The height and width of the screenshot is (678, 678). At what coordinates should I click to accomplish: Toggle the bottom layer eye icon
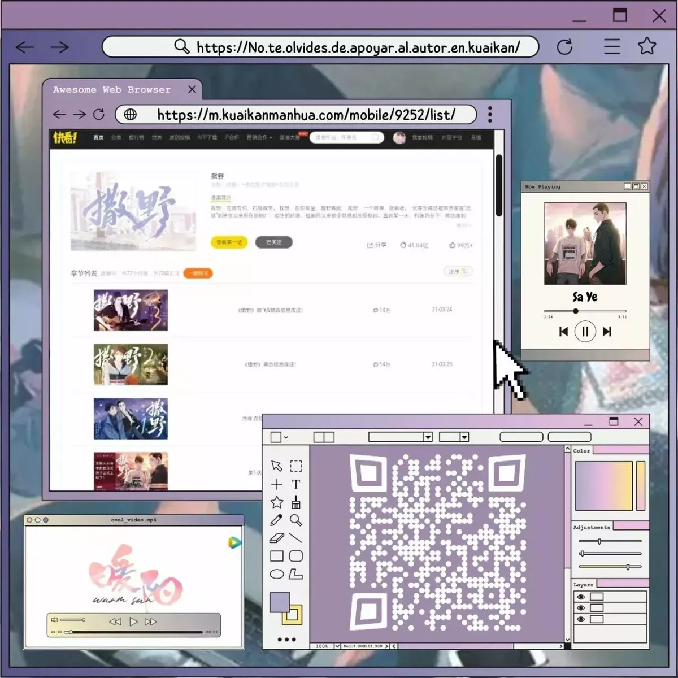click(581, 619)
